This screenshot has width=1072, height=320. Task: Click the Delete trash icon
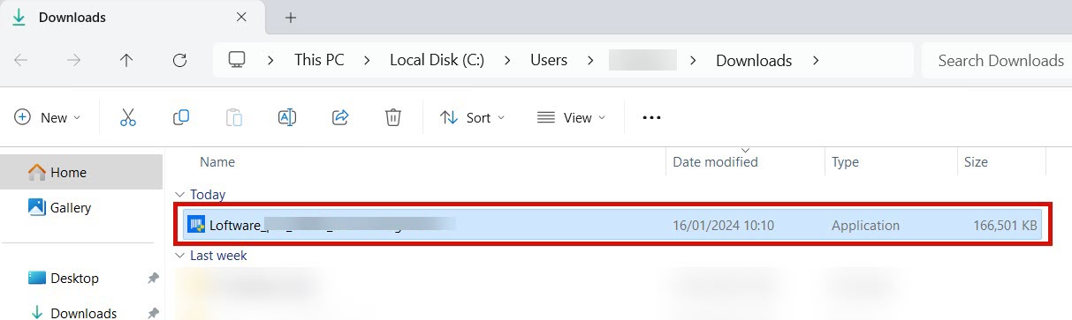[x=393, y=117]
